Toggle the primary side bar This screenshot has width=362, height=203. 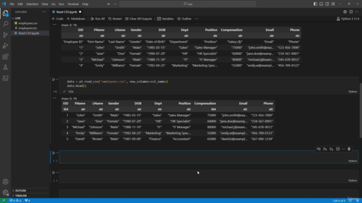pyautogui.click(x=316, y=4)
